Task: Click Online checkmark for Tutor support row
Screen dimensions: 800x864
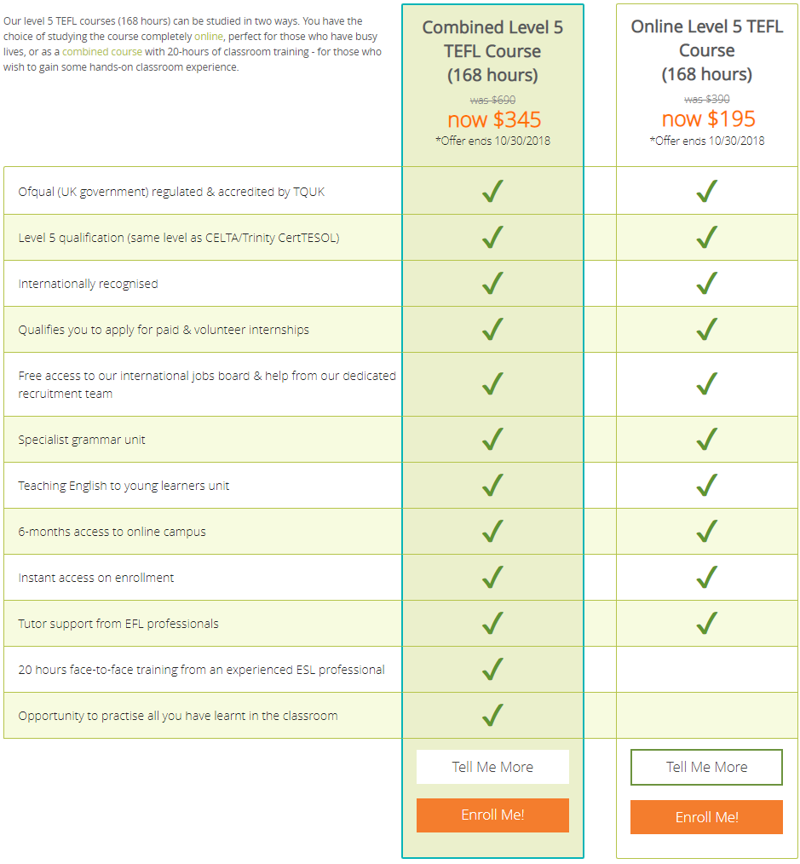Action: tap(707, 623)
